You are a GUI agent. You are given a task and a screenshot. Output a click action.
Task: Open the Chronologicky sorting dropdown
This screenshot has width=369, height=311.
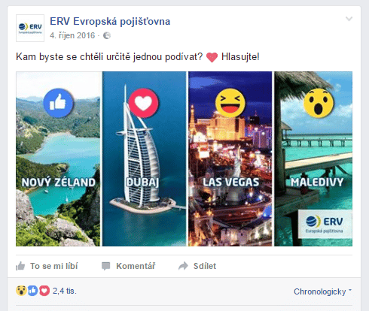(322, 291)
